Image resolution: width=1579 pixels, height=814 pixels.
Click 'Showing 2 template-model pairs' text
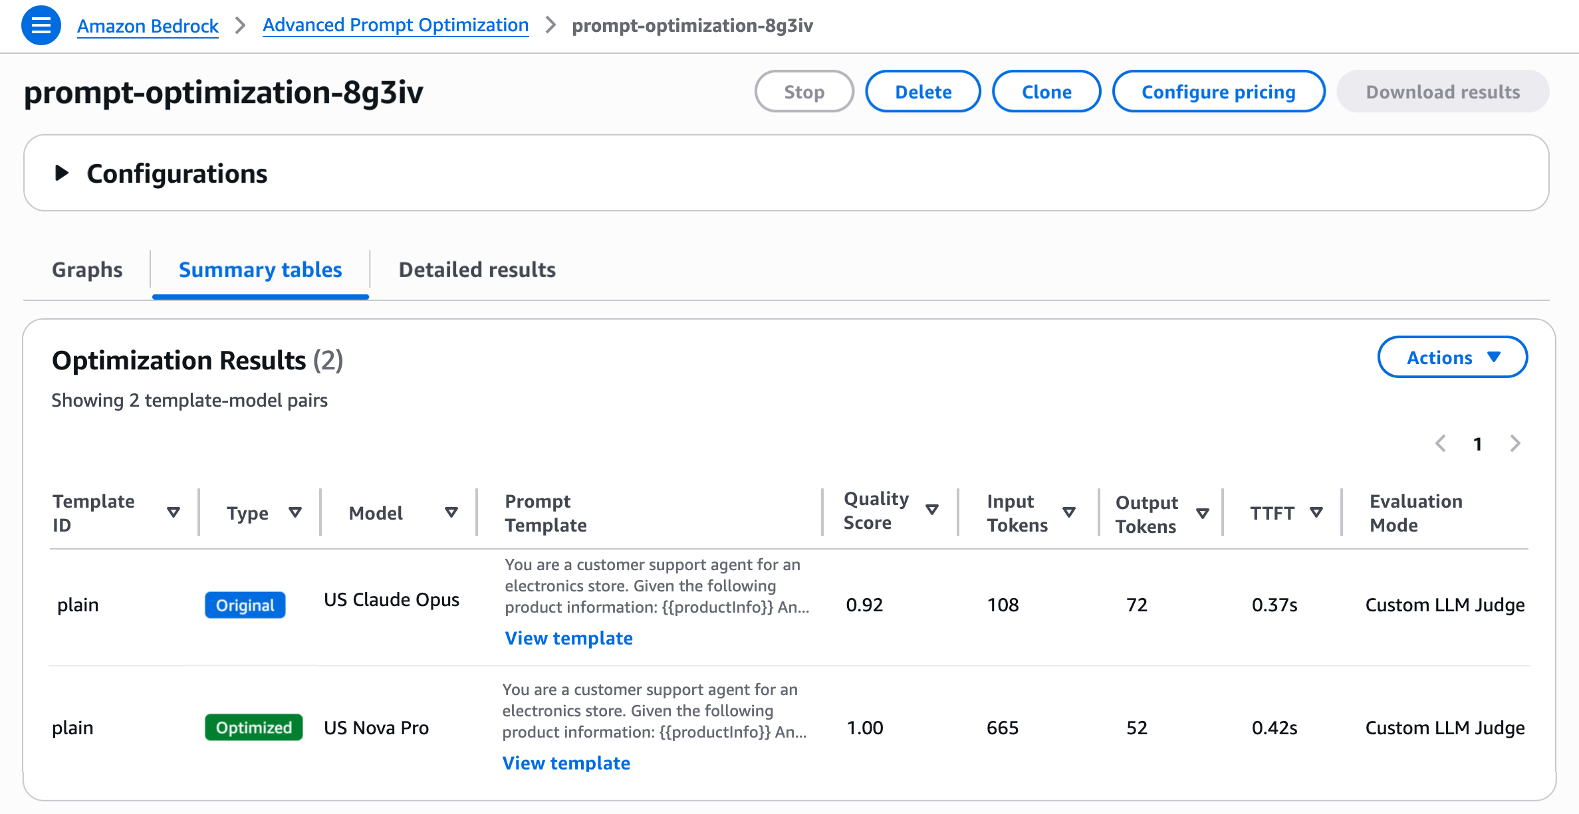189,400
